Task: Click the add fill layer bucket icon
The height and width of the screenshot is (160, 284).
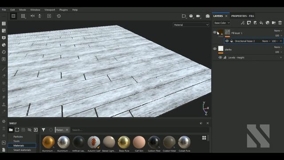Action: point(261,23)
